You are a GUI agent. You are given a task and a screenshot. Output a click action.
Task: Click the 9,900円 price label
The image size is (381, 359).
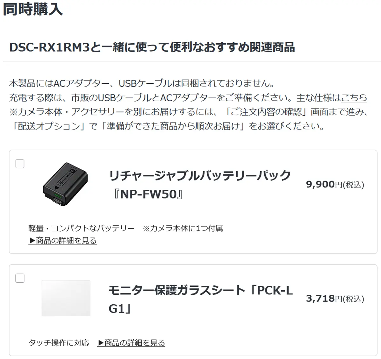click(x=335, y=185)
